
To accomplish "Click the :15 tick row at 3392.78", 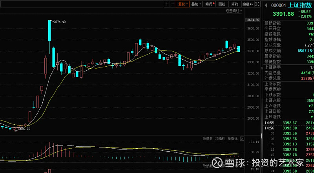I will (x=288, y=155).
